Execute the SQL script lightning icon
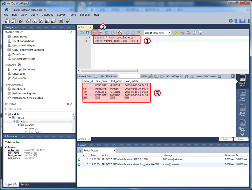 [x=95, y=33]
